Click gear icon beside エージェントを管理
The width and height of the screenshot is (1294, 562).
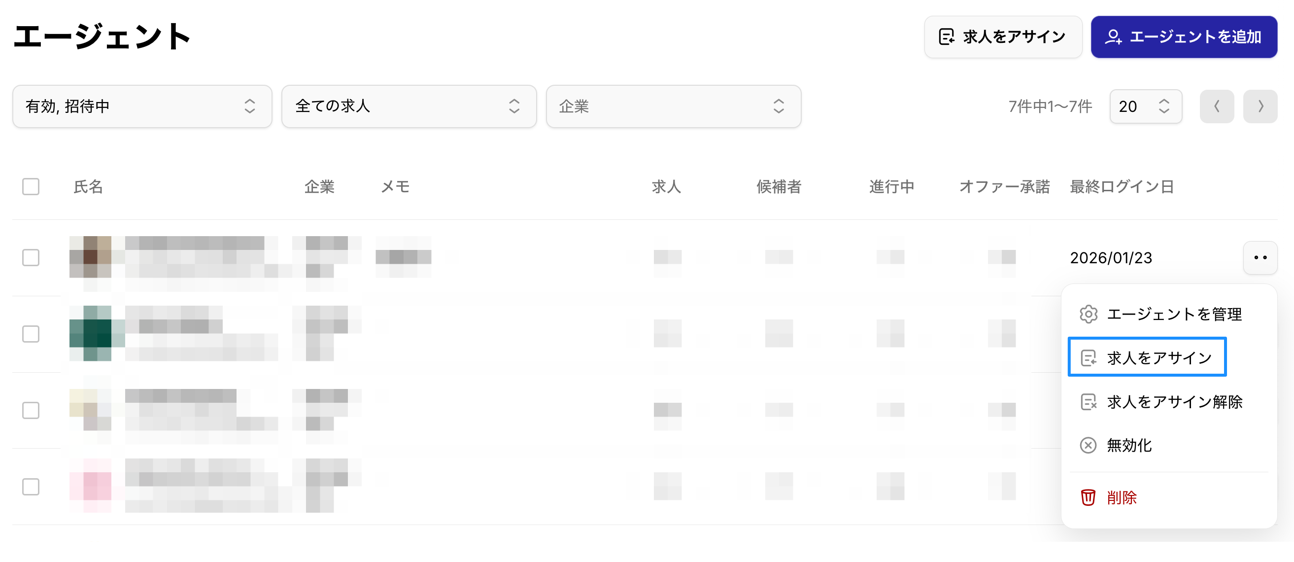[1088, 314]
